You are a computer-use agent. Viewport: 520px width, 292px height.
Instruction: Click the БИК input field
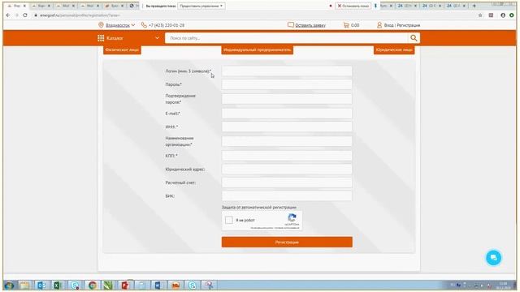click(287, 195)
